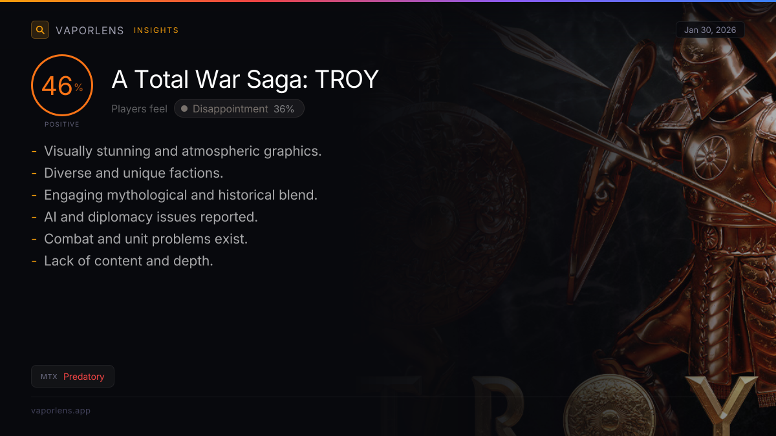Click the MTX Predatory badge
The width and height of the screenshot is (776, 436).
tap(72, 377)
